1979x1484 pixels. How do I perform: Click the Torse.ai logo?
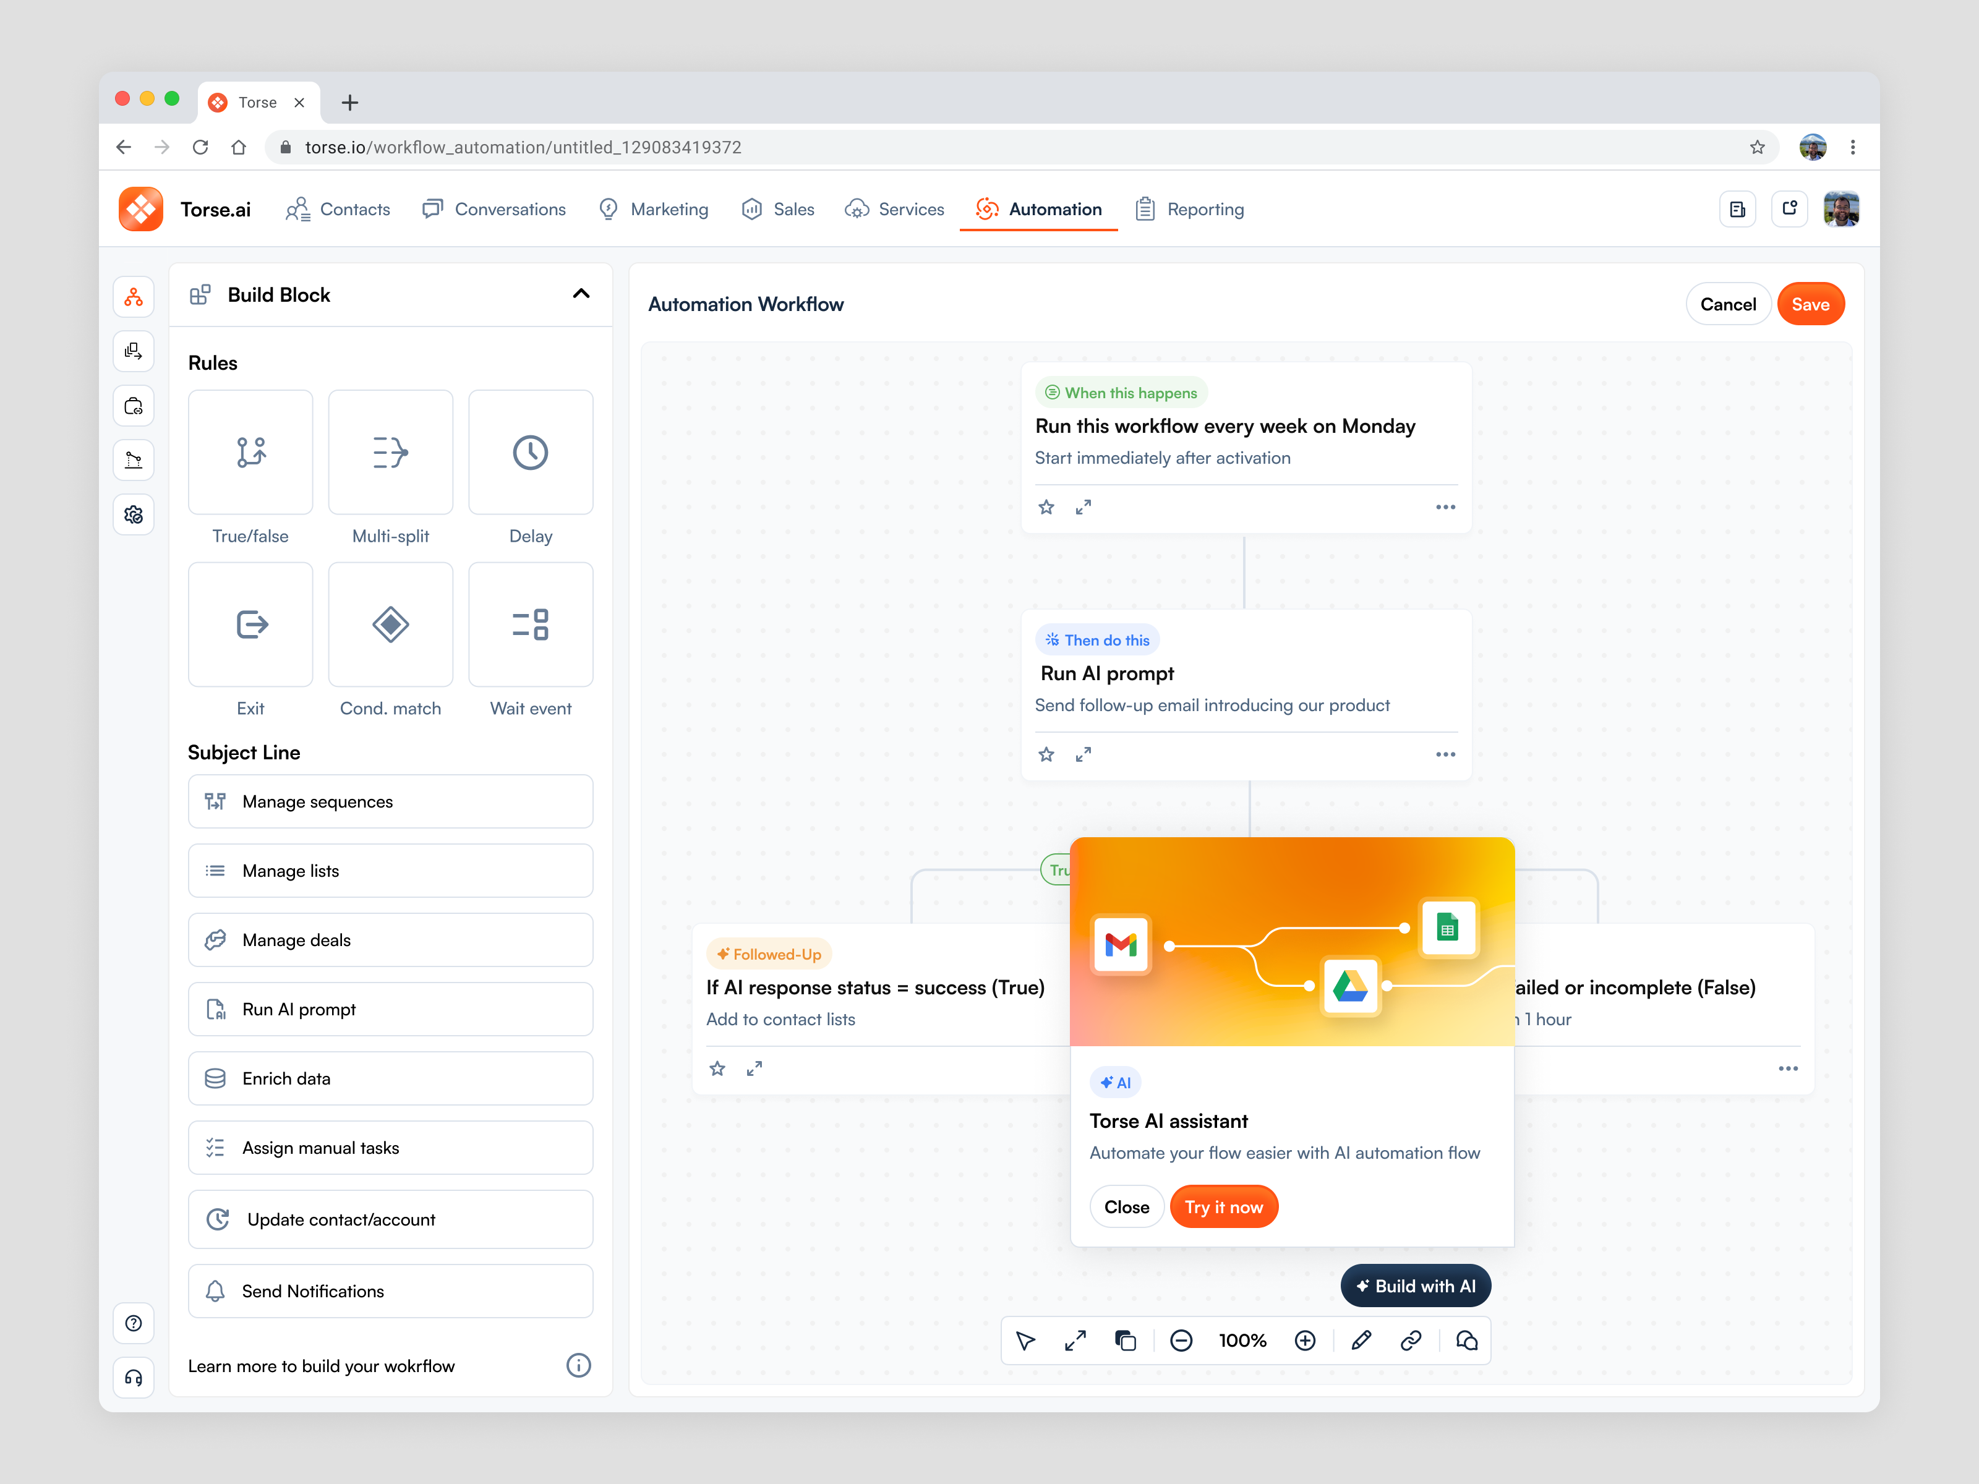tap(140, 210)
